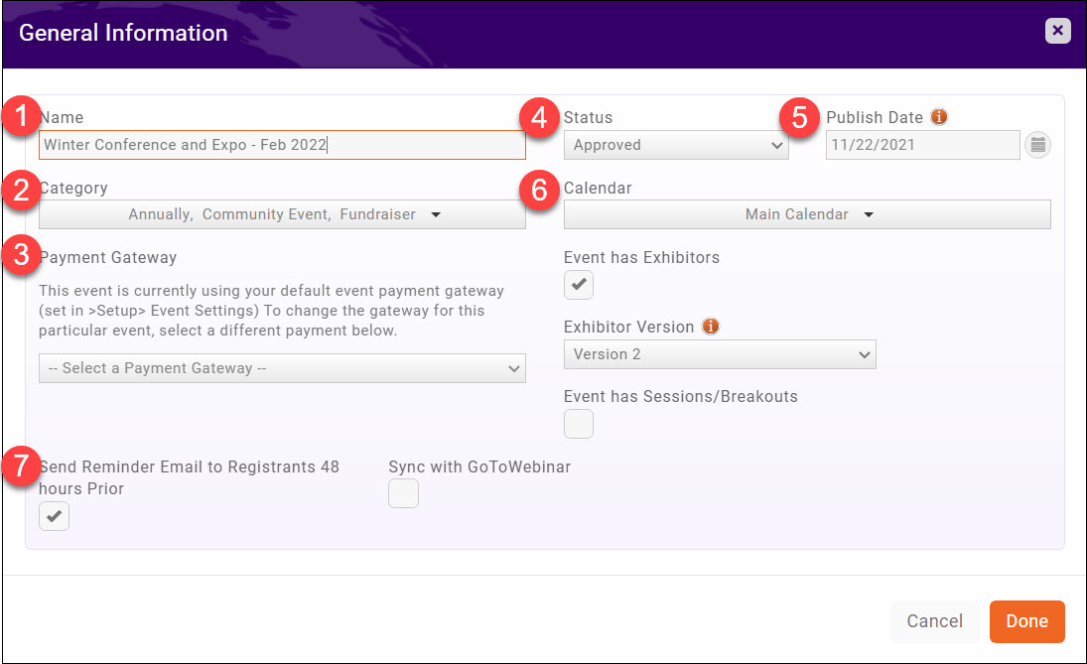Uncheck the Event has Exhibitors checkbox

pos(579,285)
